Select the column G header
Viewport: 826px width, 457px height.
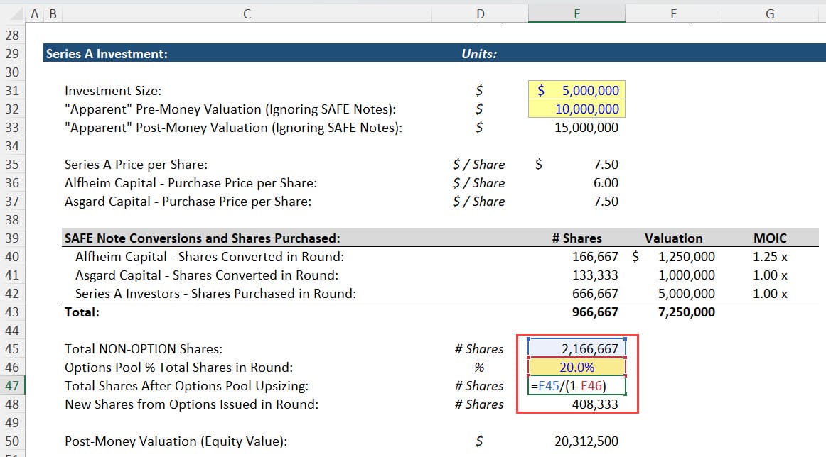pyautogui.click(x=770, y=13)
